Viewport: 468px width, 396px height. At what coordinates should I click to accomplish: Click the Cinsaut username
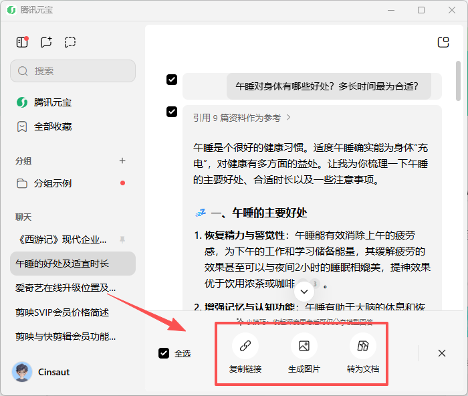tap(53, 372)
